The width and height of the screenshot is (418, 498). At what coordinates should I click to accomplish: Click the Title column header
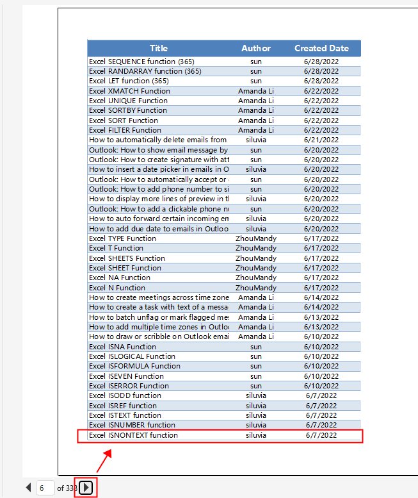coord(159,48)
